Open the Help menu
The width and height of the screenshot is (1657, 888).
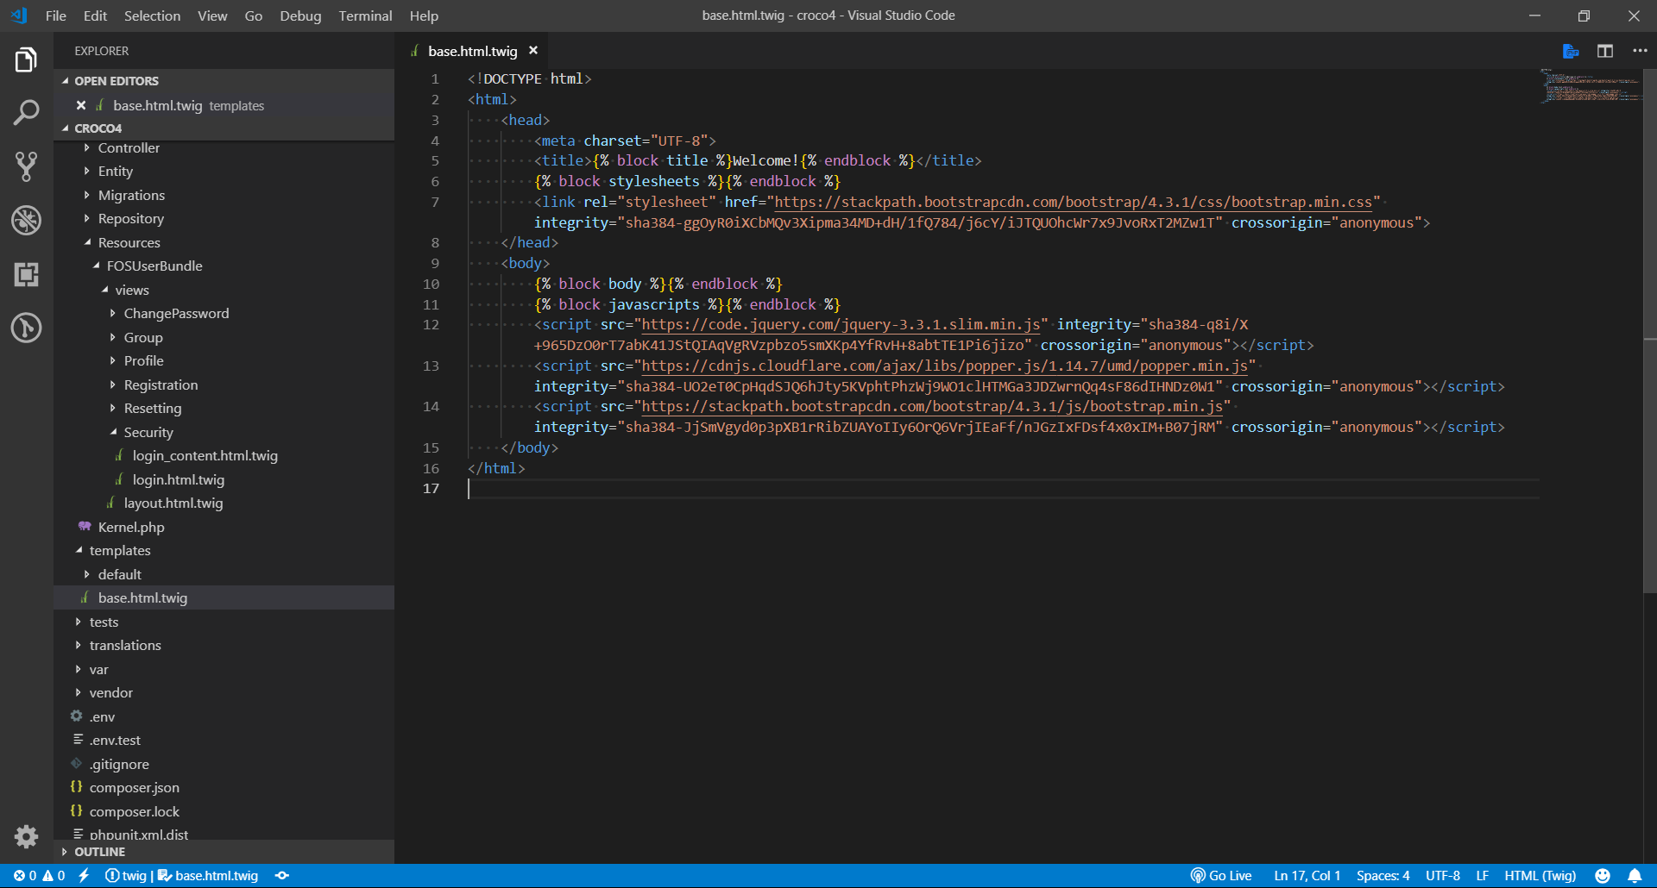424,16
